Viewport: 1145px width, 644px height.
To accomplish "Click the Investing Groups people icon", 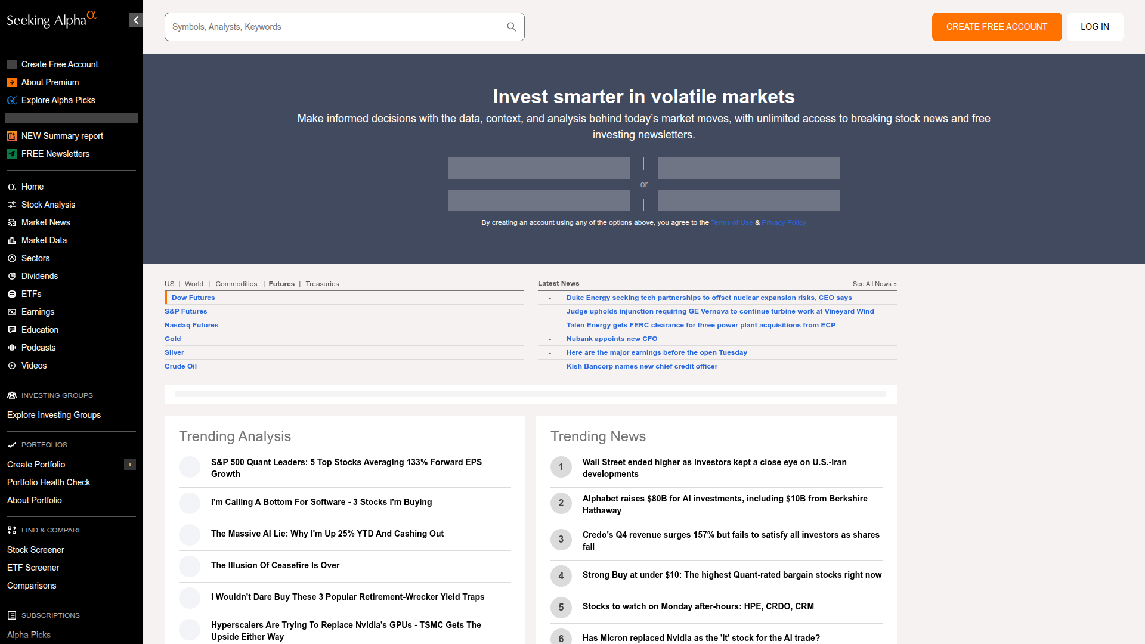I will pos(12,395).
